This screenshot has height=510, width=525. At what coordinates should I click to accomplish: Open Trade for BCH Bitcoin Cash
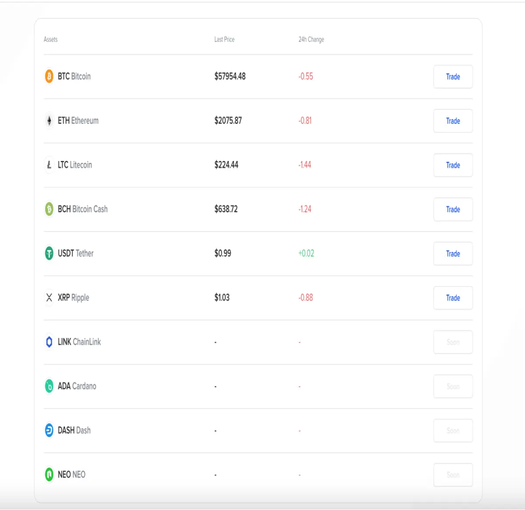pyautogui.click(x=453, y=209)
